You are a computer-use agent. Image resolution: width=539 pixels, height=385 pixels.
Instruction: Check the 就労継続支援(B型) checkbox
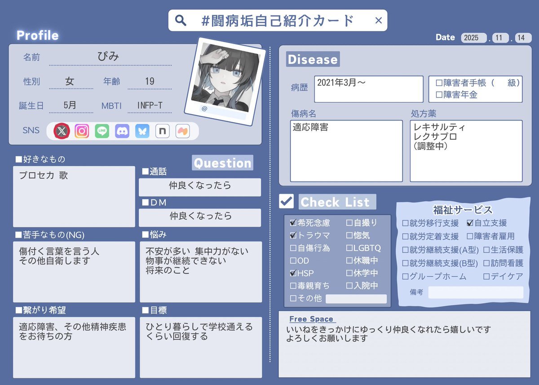pos(405,263)
